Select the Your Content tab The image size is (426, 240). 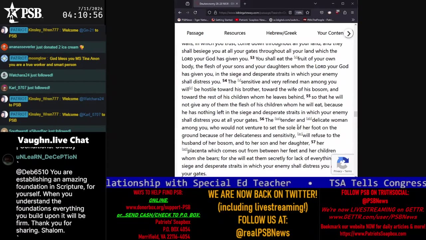pyautogui.click(x=330, y=33)
